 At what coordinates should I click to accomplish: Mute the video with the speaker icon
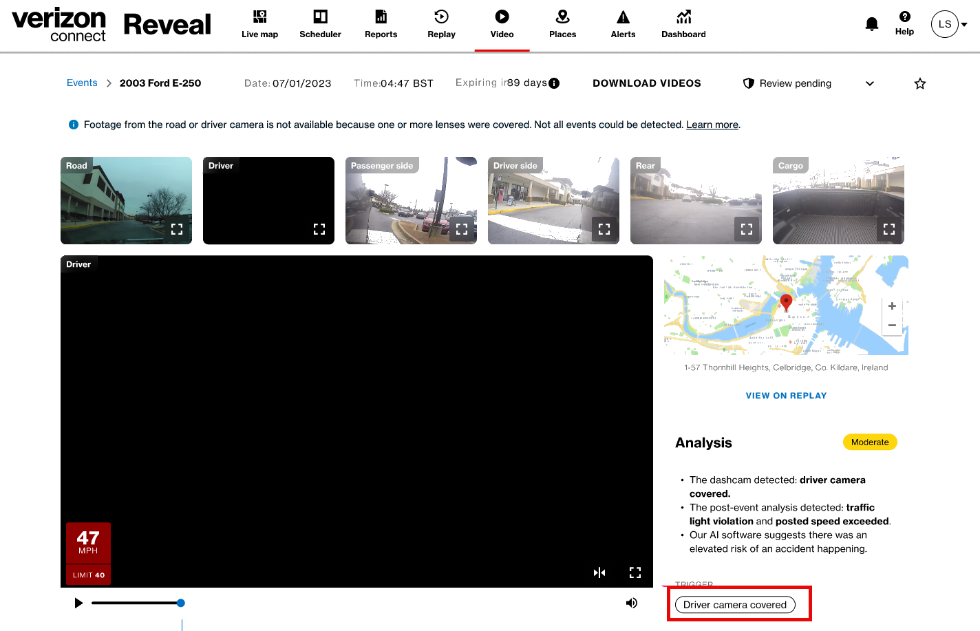tap(631, 603)
